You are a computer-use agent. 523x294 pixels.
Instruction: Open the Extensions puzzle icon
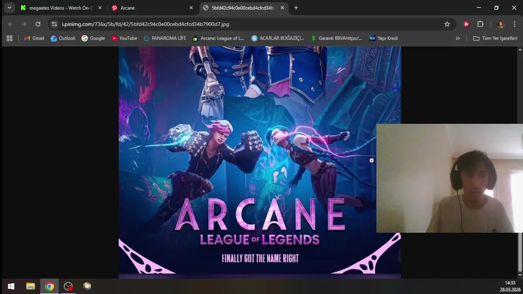click(x=481, y=24)
